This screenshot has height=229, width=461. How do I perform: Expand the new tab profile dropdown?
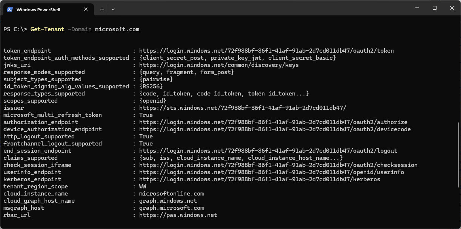[x=113, y=9]
